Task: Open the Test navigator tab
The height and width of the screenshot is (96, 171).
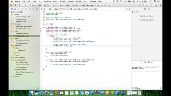Action: (26, 9)
